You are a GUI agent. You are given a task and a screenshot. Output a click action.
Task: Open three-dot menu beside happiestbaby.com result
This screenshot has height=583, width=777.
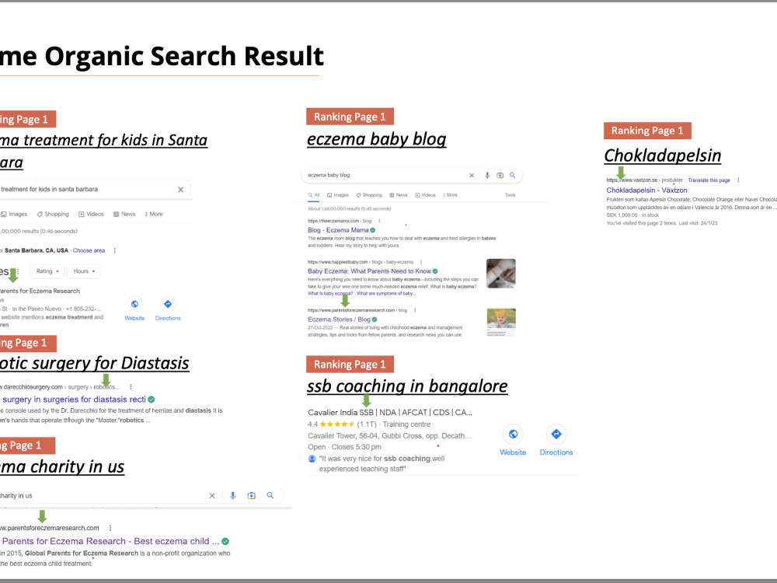(x=421, y=262)
